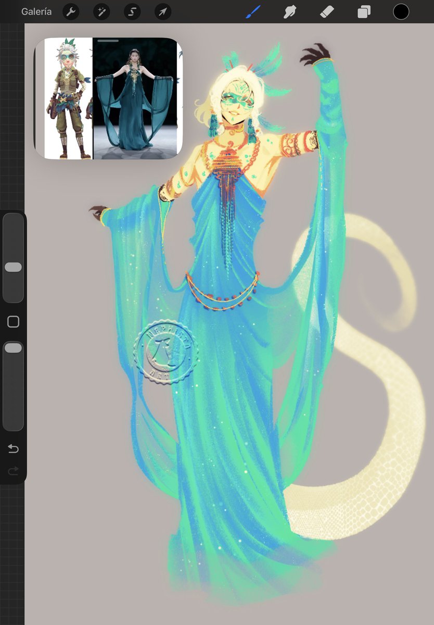Screen dimensions: 434x625
Task: Select the Brush tool
Action: click(252, 11)
